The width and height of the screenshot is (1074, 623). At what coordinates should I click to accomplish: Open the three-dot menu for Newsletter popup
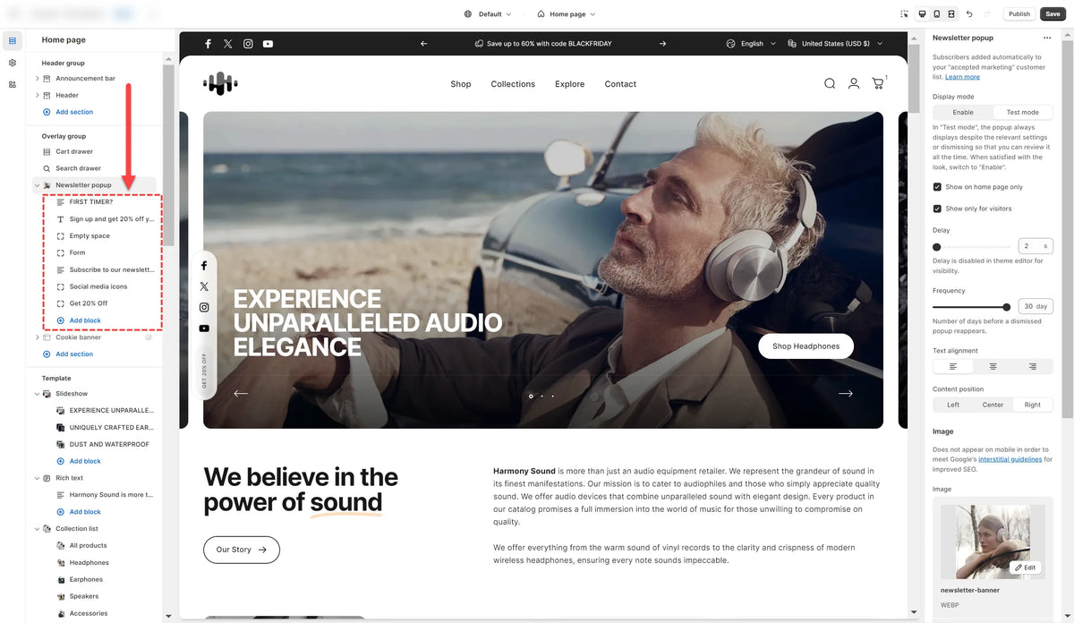pos(1046,38)
